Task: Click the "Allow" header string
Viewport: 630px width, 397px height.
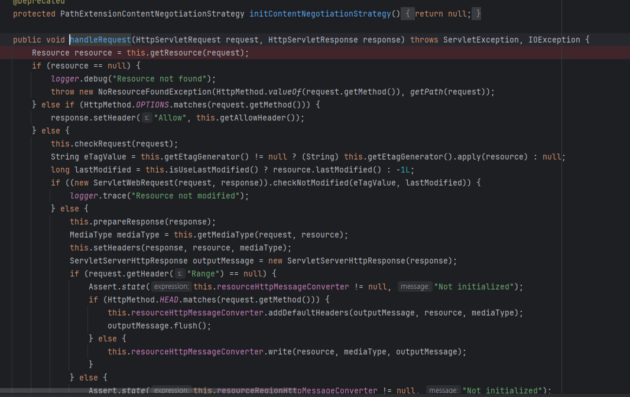Action: pyautogui.click(x=170, y=118)
